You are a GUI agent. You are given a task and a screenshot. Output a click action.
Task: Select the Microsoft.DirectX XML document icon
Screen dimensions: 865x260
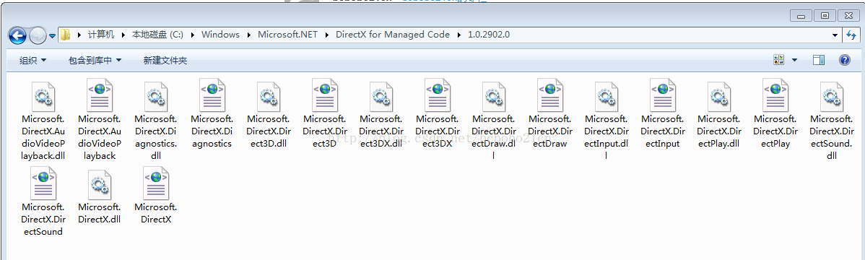point(155,184)
